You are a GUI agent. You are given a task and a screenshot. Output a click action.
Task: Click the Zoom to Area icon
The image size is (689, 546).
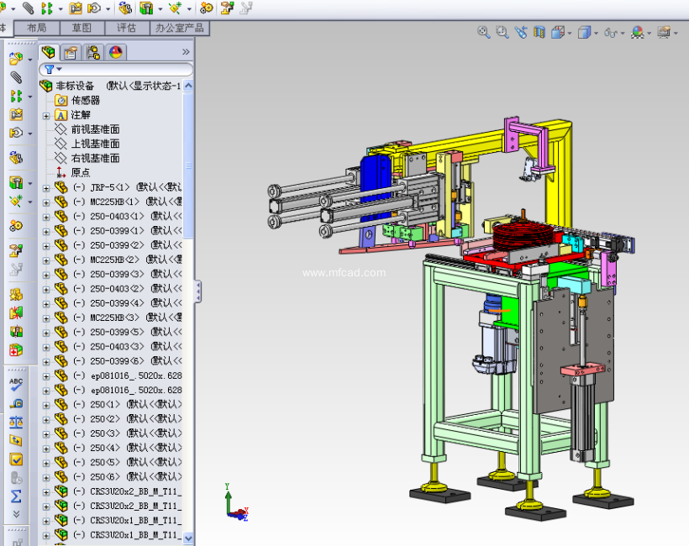502,33
